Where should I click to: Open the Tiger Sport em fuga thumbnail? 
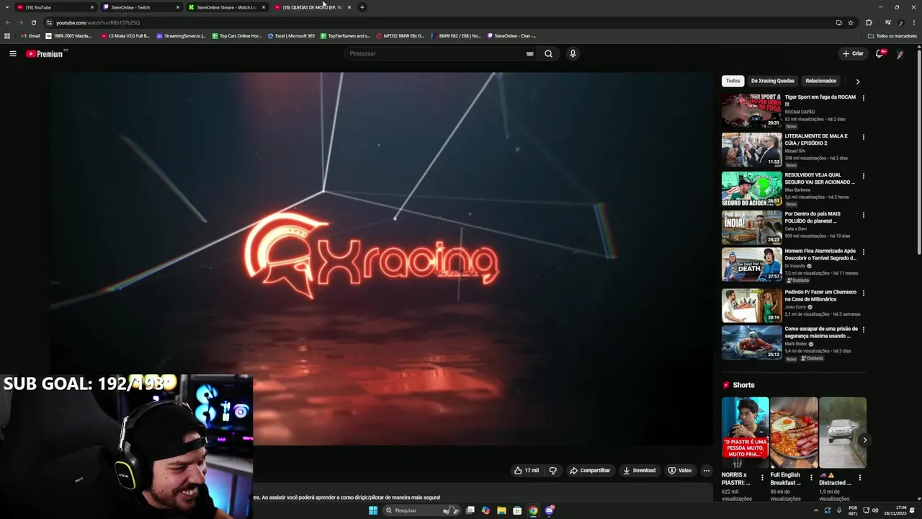[x=751, y=110]
